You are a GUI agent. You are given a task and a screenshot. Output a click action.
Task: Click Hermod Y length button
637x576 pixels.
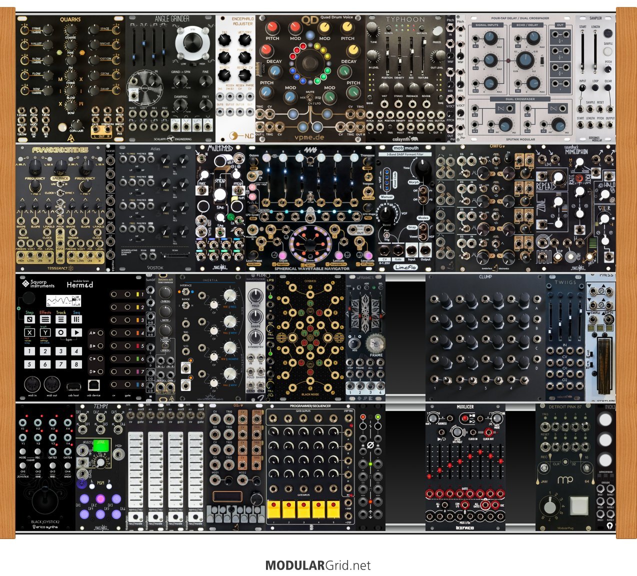[x=45, y=332]
